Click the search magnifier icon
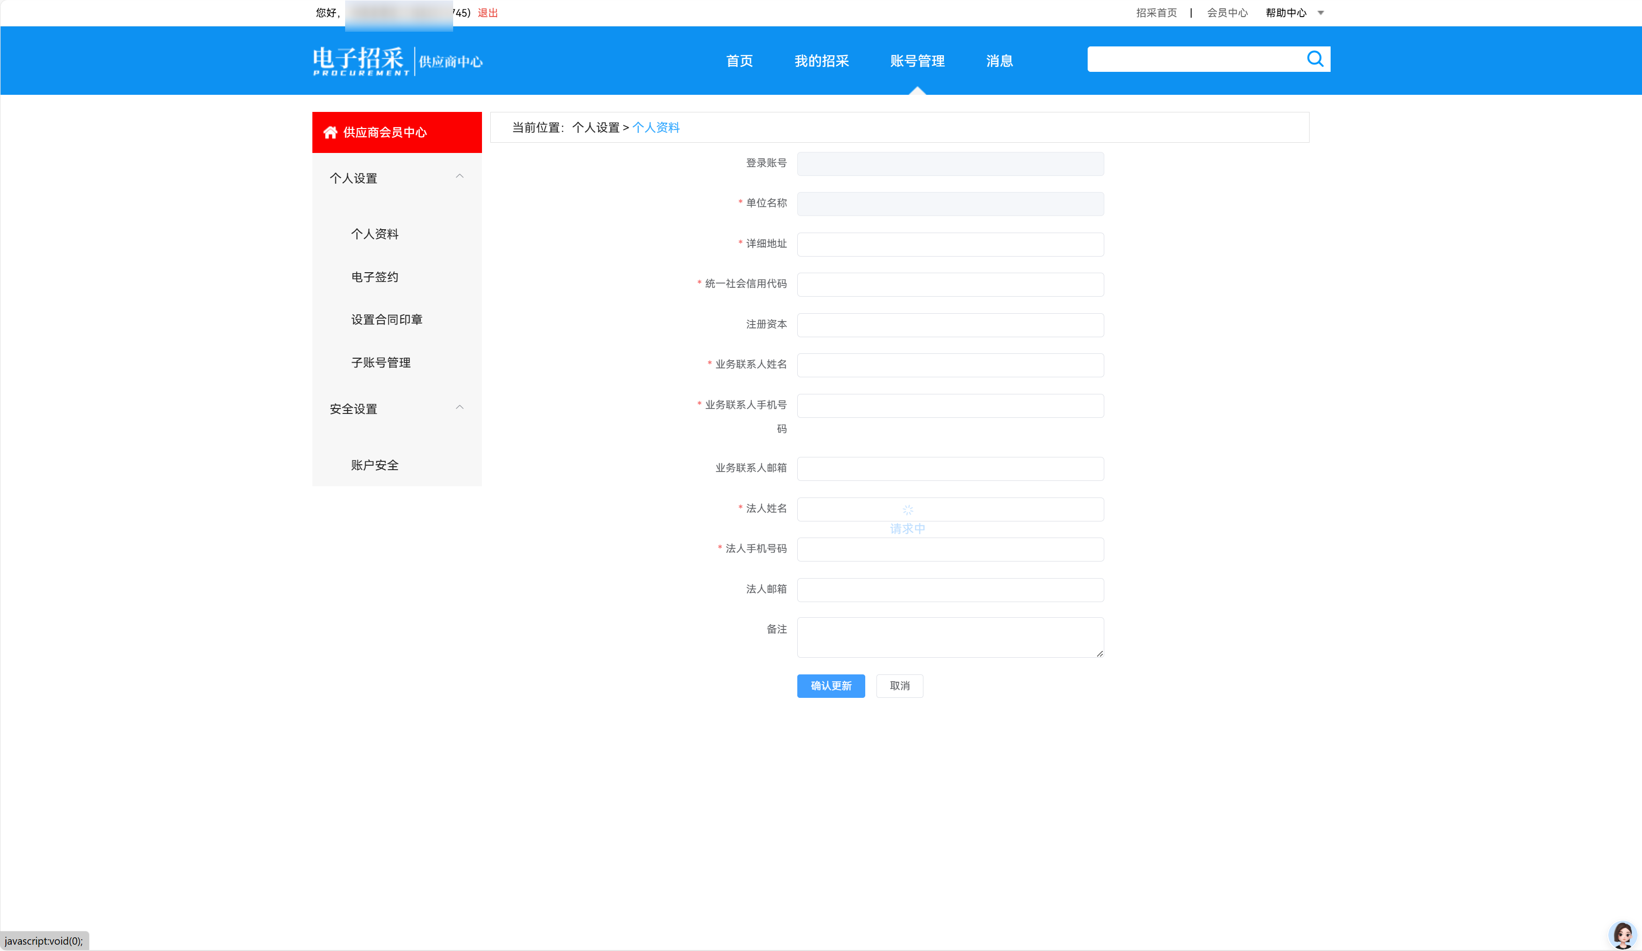Image resolution: width=1642 pixels, height=951 pixels. tap(1315, 59)
